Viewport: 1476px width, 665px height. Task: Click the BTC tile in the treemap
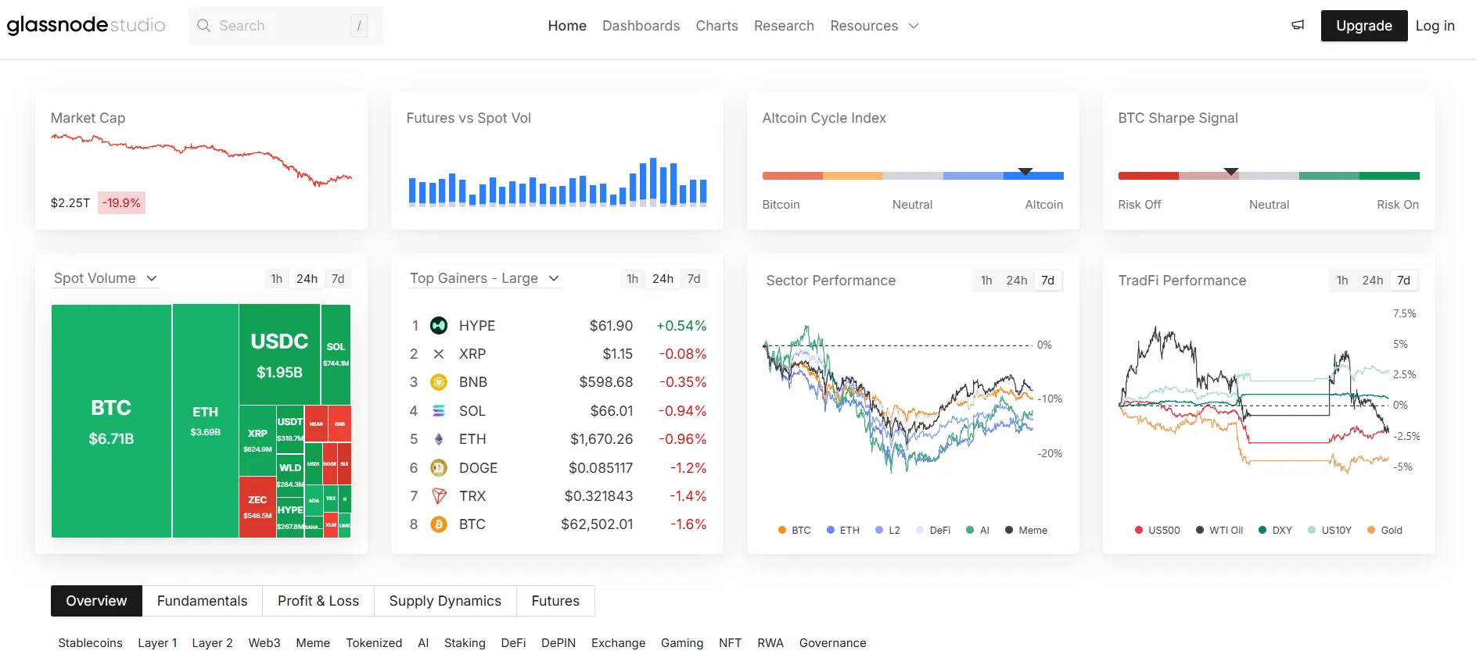[111, 421]
